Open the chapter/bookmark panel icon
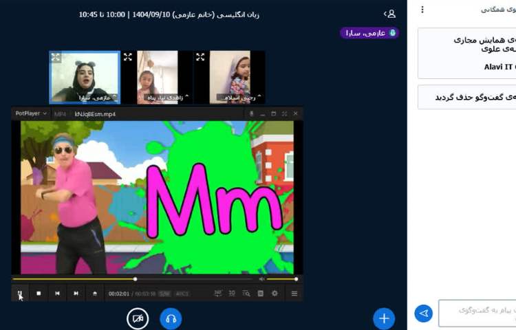This screenshot has height=330, width=516. pyautogui.click(x=260, y=293)
